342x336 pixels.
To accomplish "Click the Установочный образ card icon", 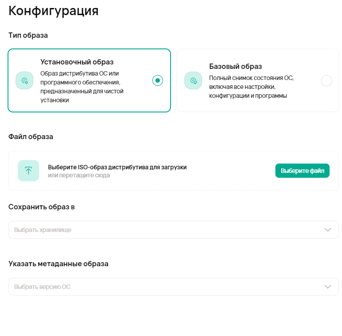I will 25,80.
